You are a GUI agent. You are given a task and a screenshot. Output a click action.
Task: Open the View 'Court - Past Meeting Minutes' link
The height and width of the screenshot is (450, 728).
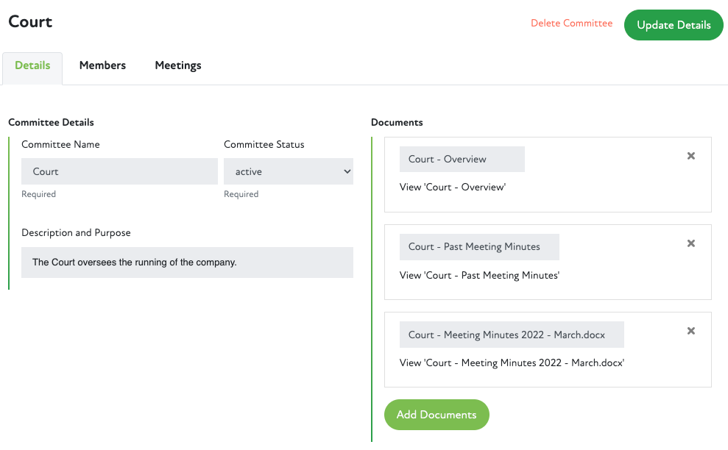pos(479,275)
